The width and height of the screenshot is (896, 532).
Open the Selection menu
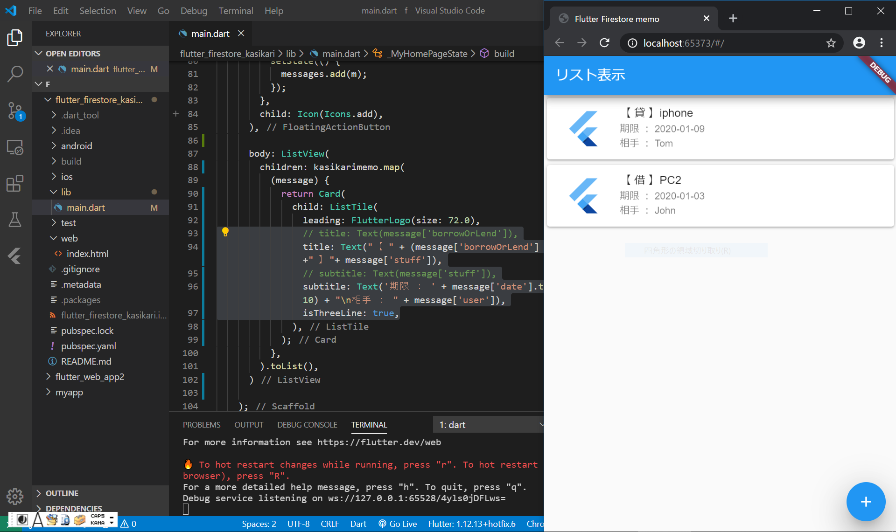(98, 10)
